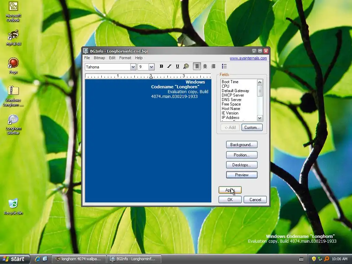Click the orange magnifier tray icon
This screenshot has width=352, height=264.
327,259
